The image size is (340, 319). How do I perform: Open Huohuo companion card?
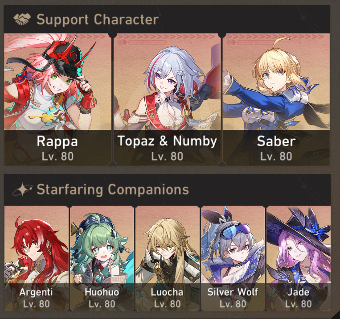[x=102, y=258]
